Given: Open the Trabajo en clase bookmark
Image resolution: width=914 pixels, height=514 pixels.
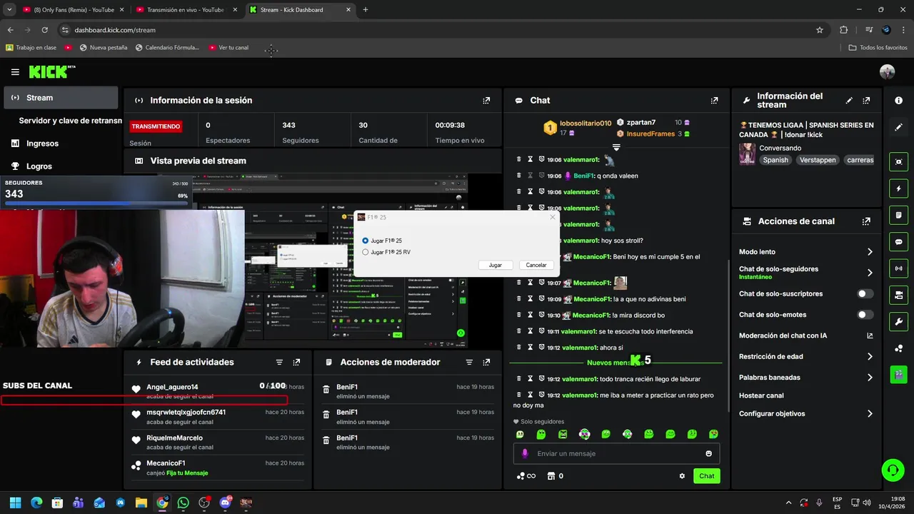Looking at the screenshot, I should click(x=31, y=48).
